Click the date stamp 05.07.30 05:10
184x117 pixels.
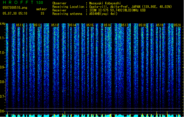click(15, 13)
